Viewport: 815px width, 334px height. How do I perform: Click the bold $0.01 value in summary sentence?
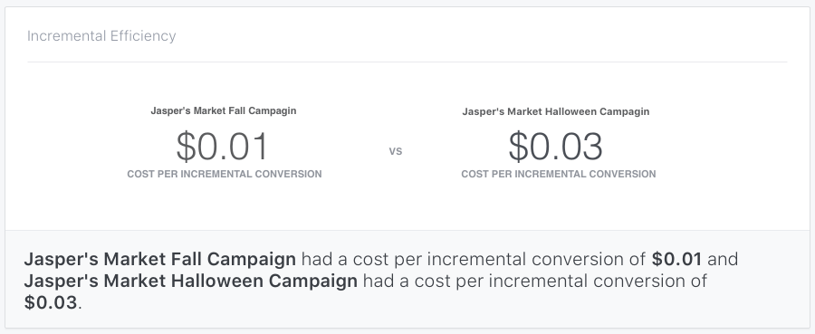tap(676, 259)
